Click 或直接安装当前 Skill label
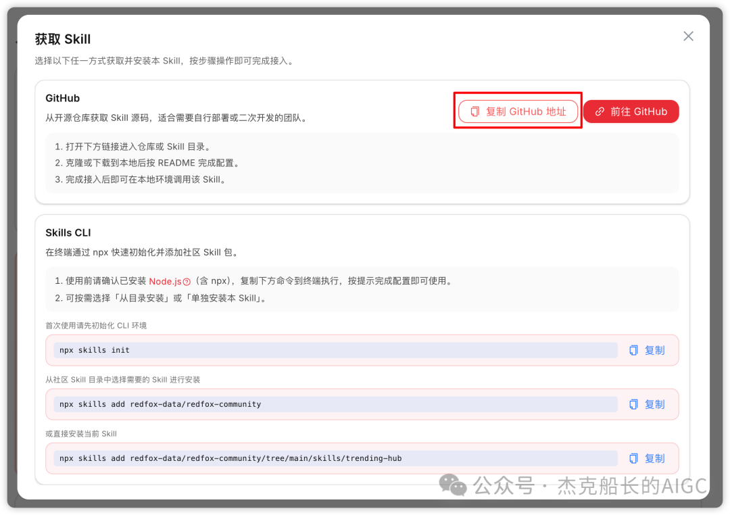 click(x=81, y=433)
